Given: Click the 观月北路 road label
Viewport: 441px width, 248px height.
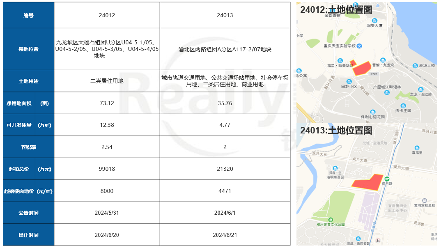Looking at the screenshot, I should click(429, 131).
